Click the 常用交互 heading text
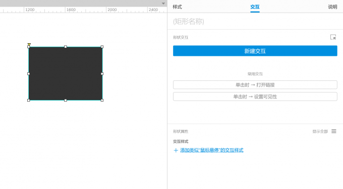The image size is (343, 189). pyautogui.click(x=255, y=74)
